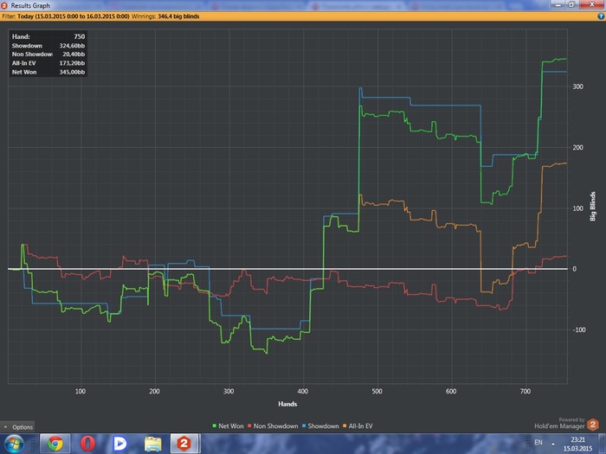The height and width of the screenshot is (454, 606).
Task: Click the '100' x-axis tick label
Action: 80,391
